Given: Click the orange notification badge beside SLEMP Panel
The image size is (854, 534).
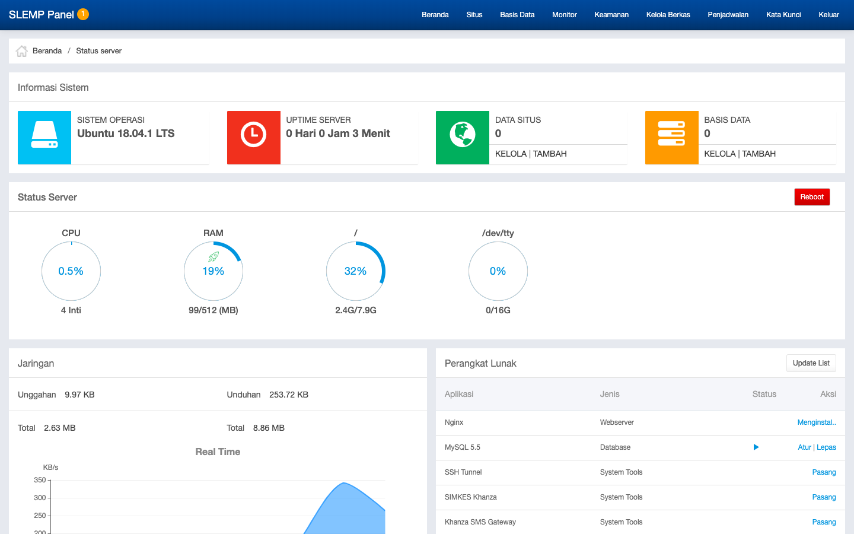Looking at the screenshot, I should point(83,14).
